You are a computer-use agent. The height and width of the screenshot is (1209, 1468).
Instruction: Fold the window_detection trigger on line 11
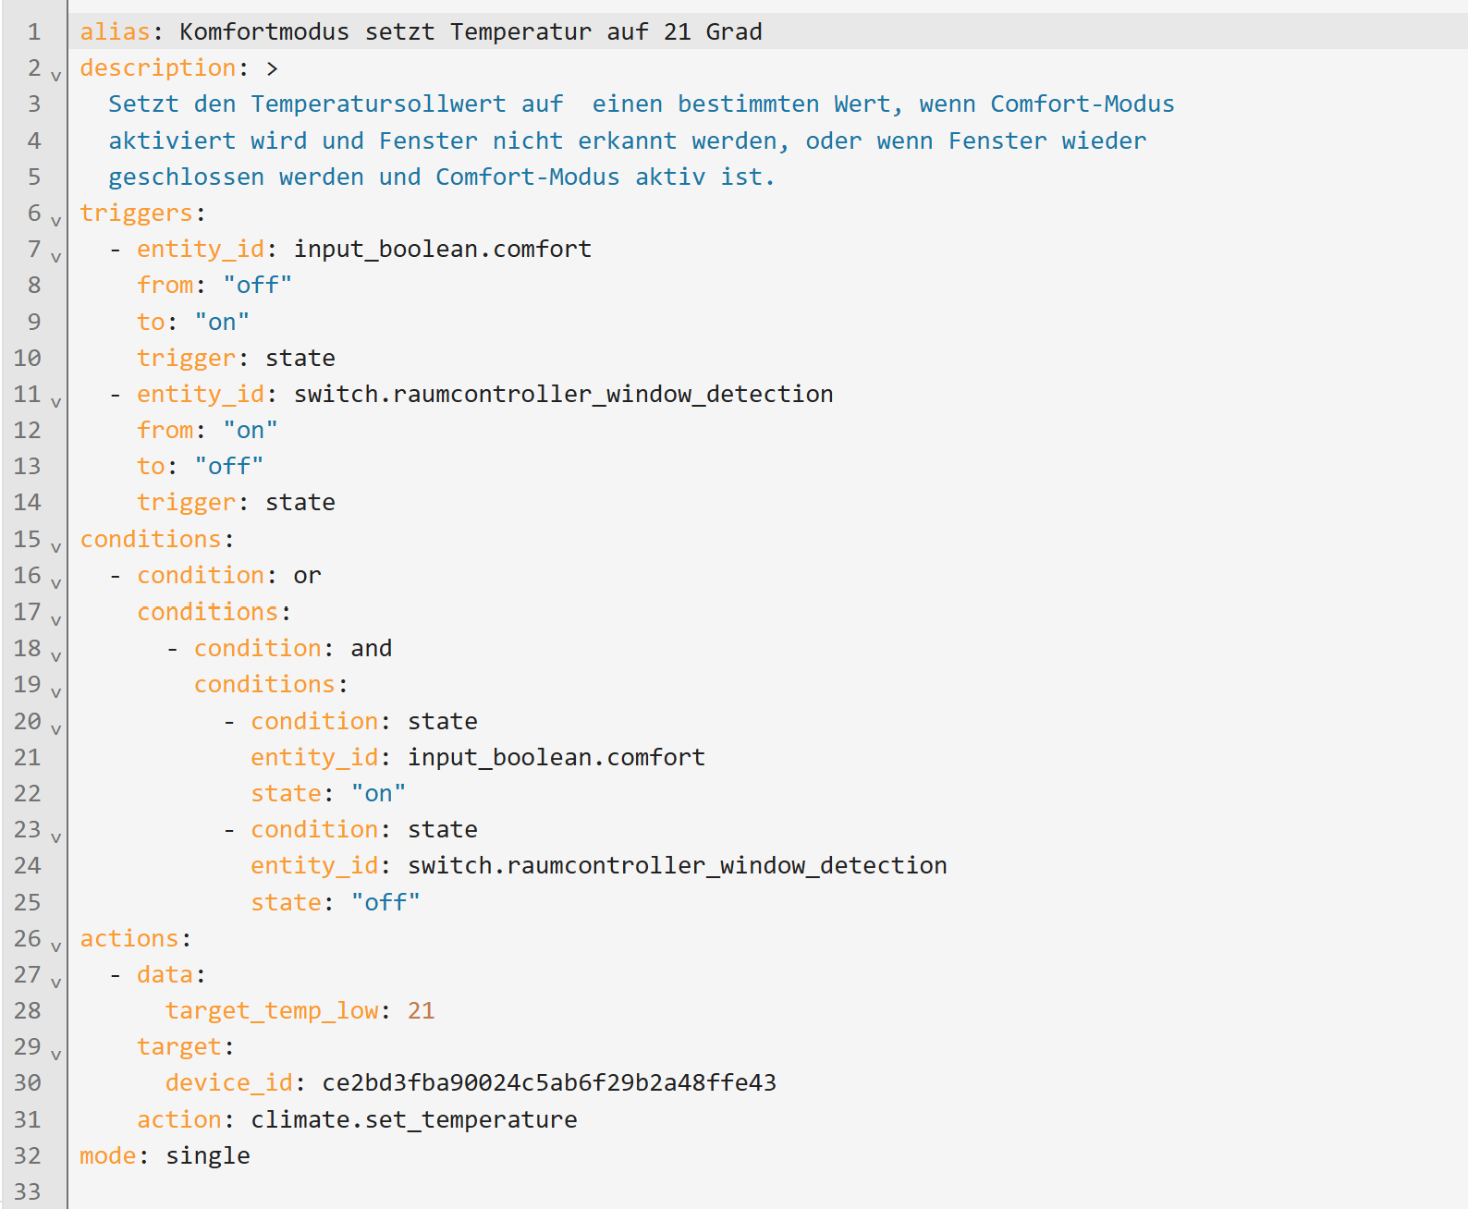point(55,402)
